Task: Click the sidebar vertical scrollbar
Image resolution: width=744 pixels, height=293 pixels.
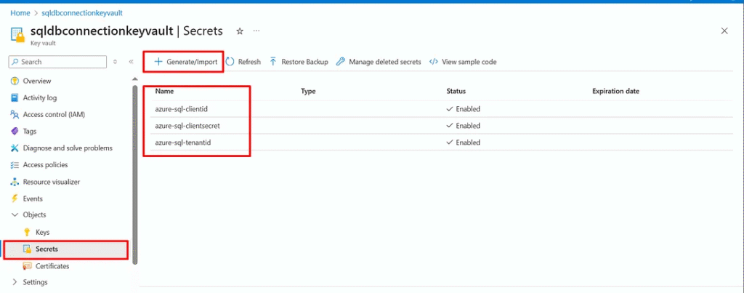Action: tap(134, 173)
